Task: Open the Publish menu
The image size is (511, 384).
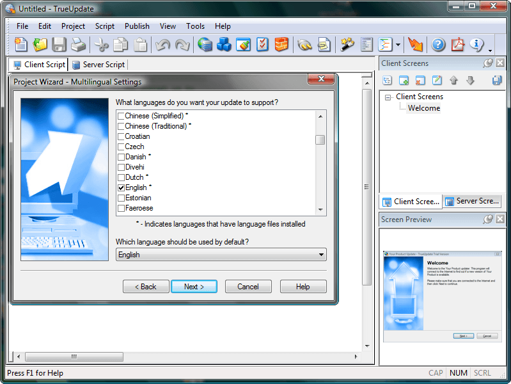Action: tap(137, 26)
